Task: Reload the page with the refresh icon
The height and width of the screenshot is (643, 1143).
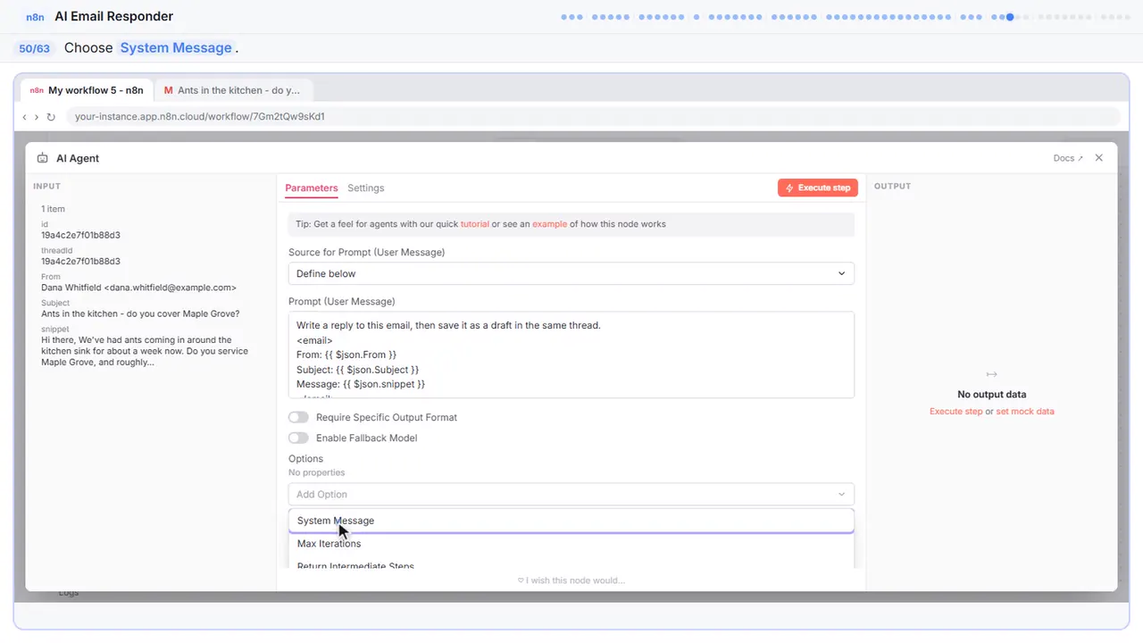Action: pos(51,117)
